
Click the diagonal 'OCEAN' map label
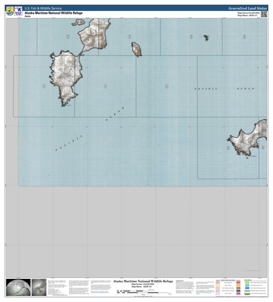tap(115, 114)
